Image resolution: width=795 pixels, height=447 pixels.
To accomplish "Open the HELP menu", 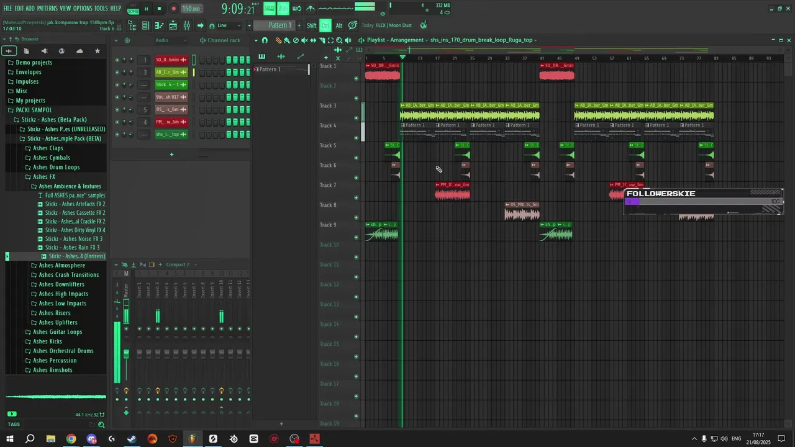I will coord(116,9).
